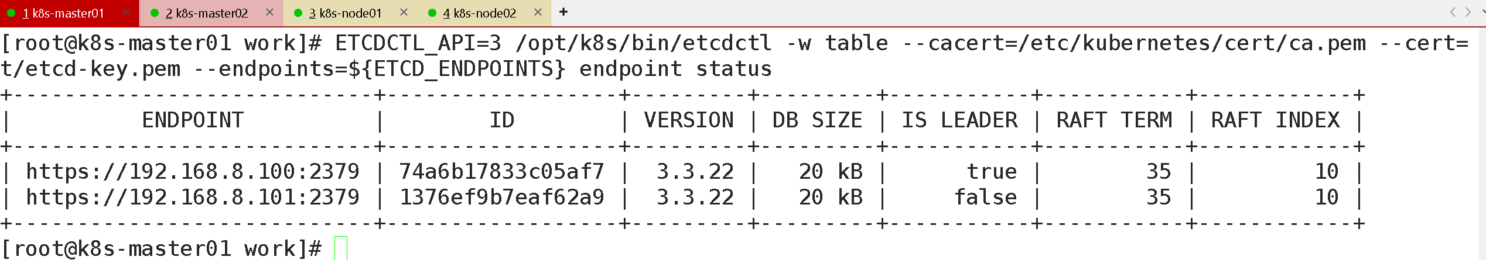
Task: Close the k8s-node01 tab
Action: 404,12
